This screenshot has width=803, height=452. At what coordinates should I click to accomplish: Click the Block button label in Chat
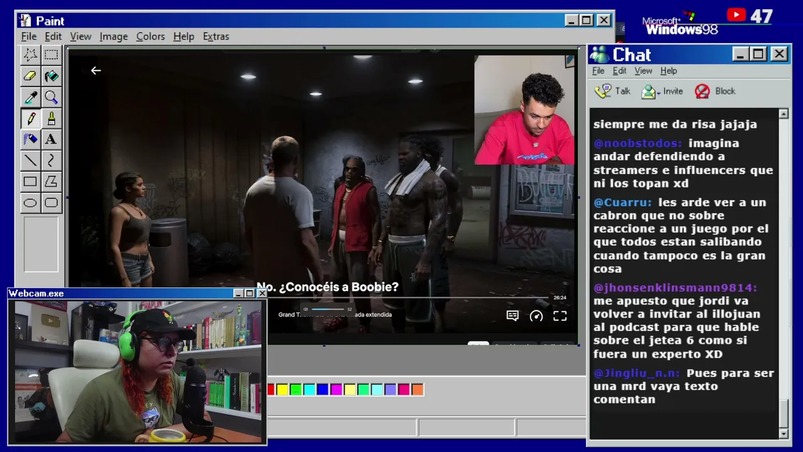(x=725, y=91)
